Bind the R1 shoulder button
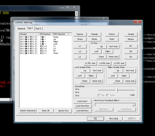 coord(131,46)
